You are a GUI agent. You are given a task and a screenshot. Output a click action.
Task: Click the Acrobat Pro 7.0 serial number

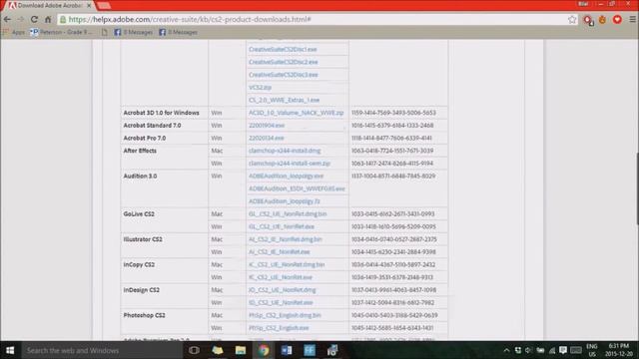click(x=391, y=138)
